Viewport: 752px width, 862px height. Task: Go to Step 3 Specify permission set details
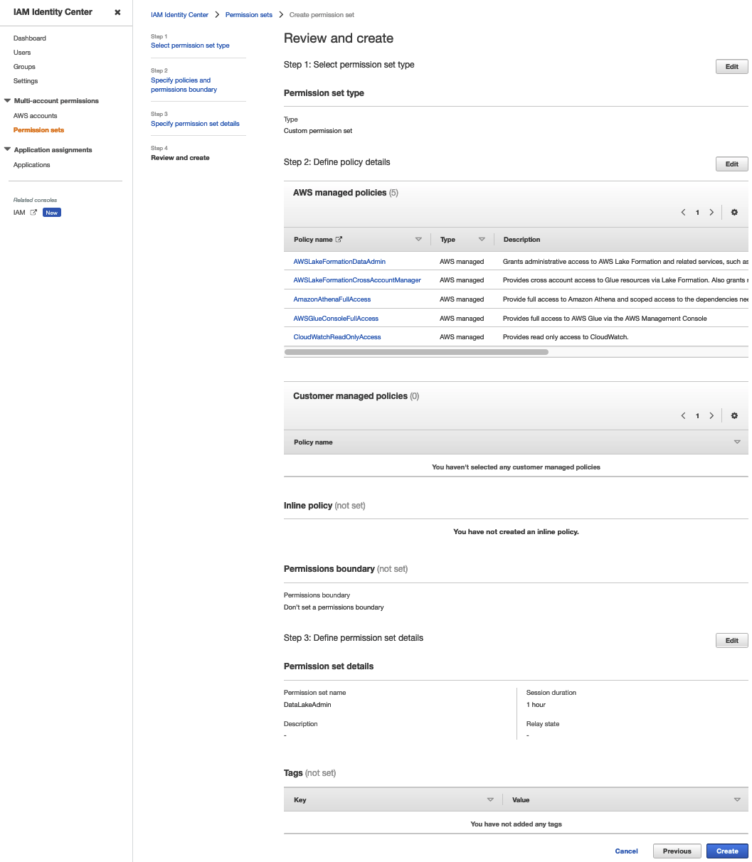[x=195, y=124]
